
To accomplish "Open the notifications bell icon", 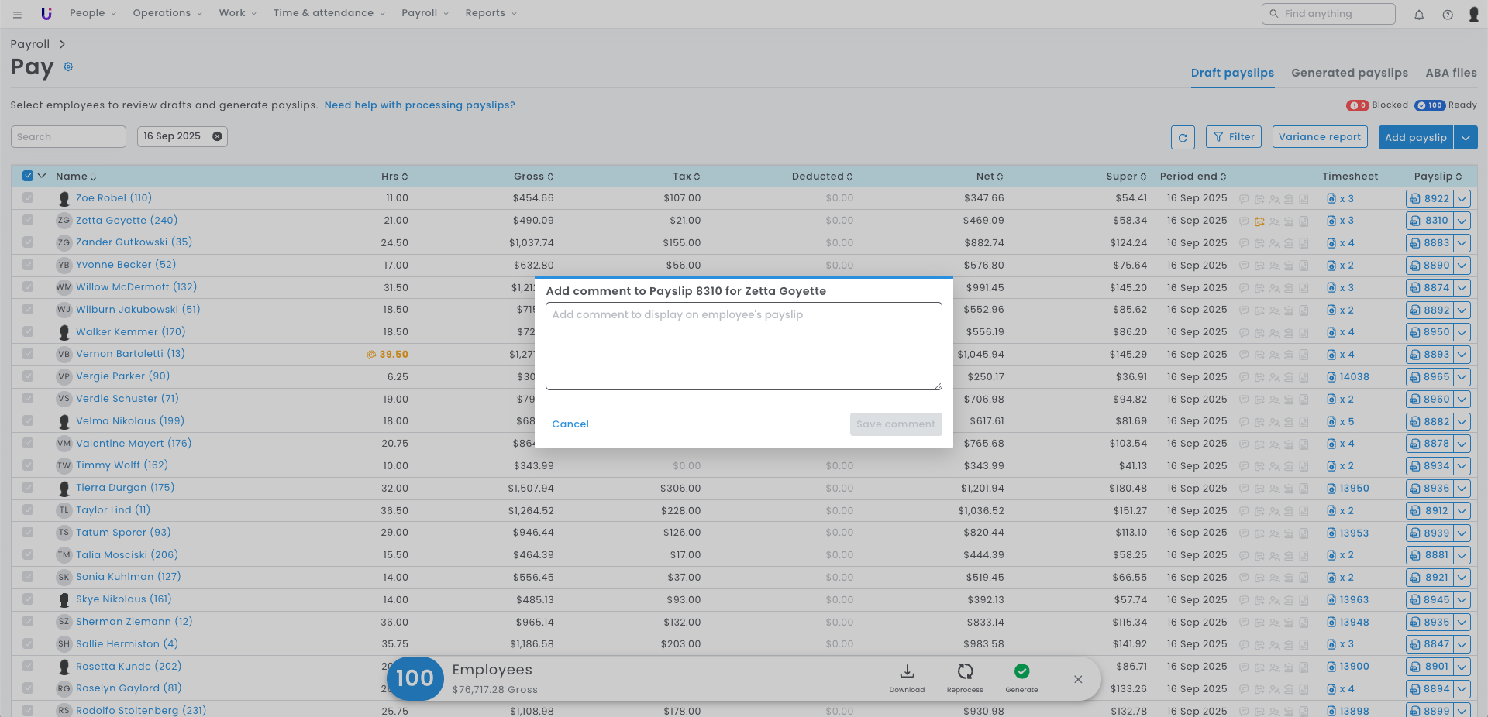I will tap(1419, 15).
